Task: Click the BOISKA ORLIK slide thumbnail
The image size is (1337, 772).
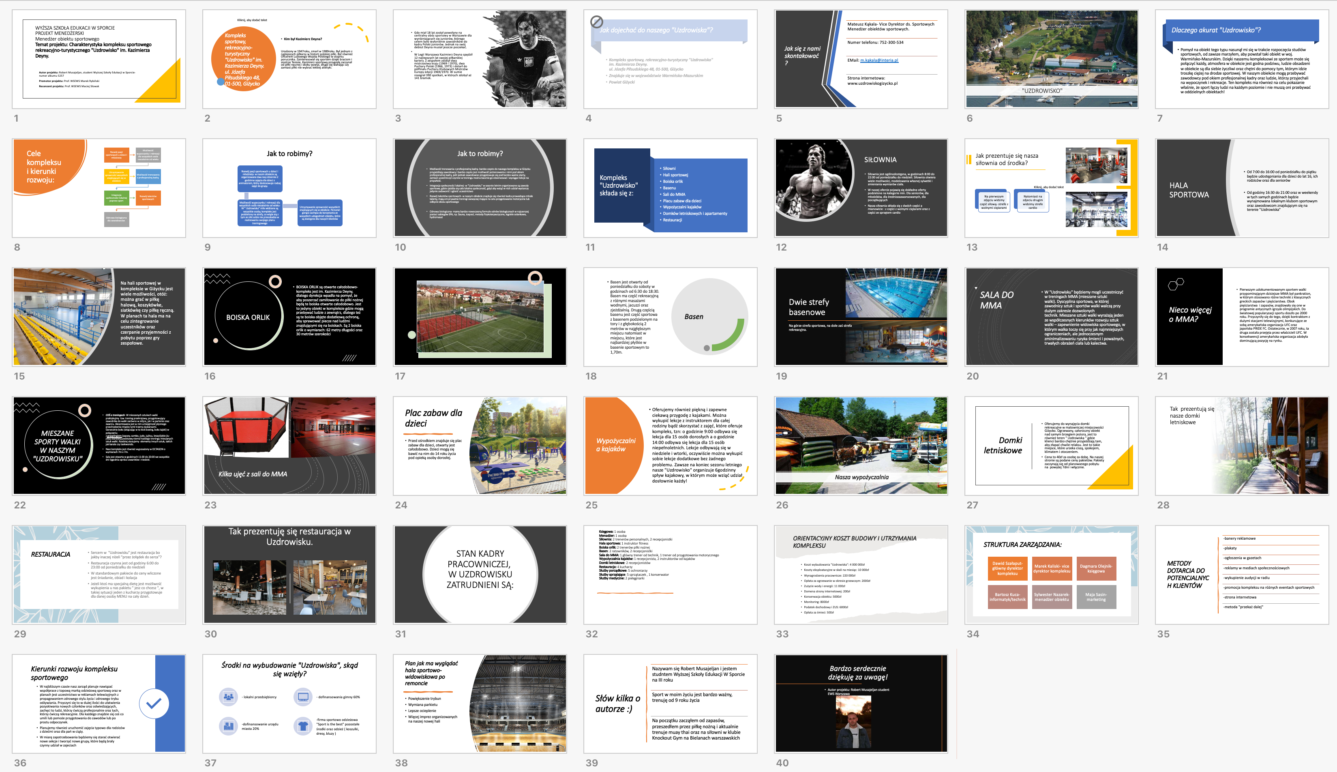Action: [289, 317]
